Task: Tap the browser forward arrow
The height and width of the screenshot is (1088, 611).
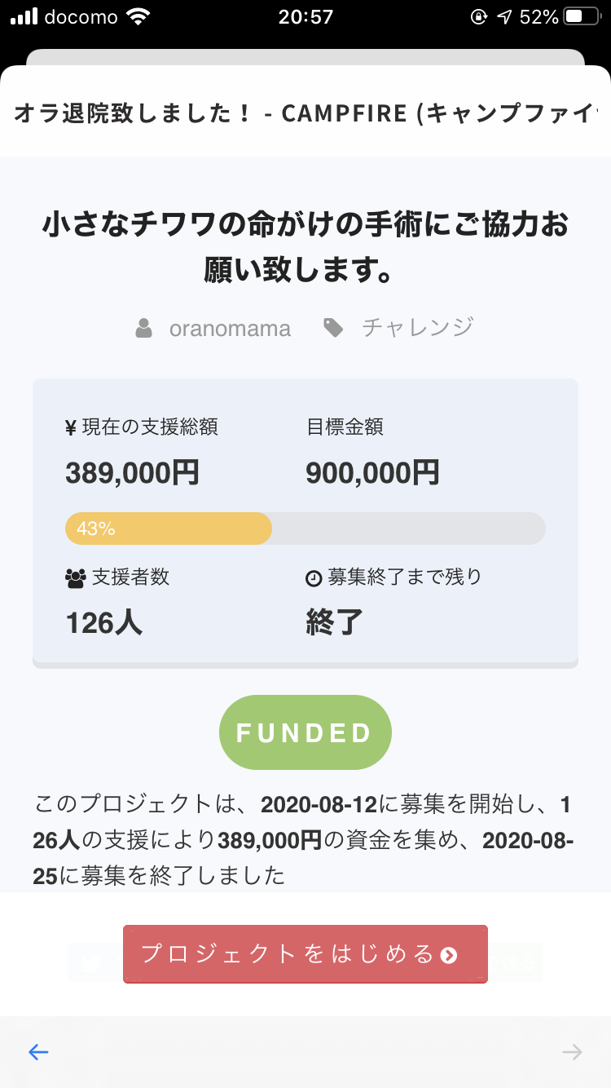Action: tap(572, 1052)
